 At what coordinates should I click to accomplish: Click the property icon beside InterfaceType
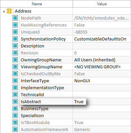15,81
